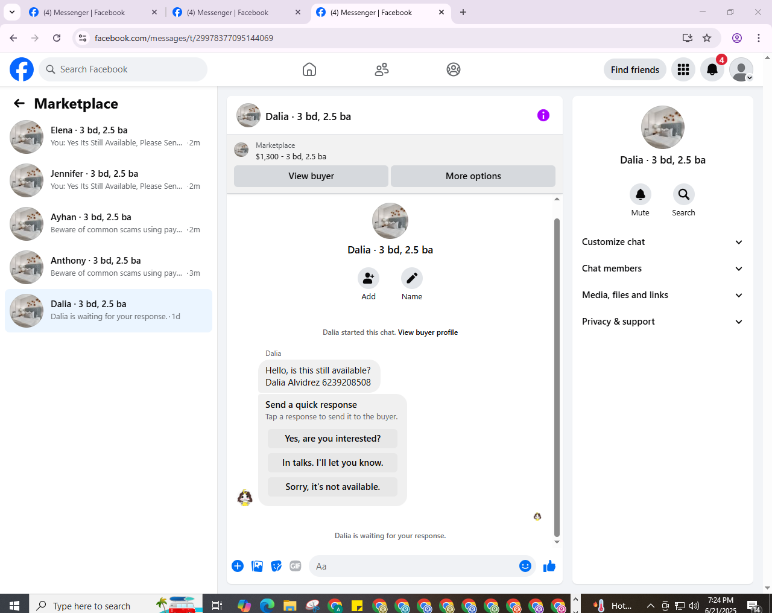This screenshot has width=772, height=613.
Task: Open Task View on the taskbar
Action: [x=217, y=605]
